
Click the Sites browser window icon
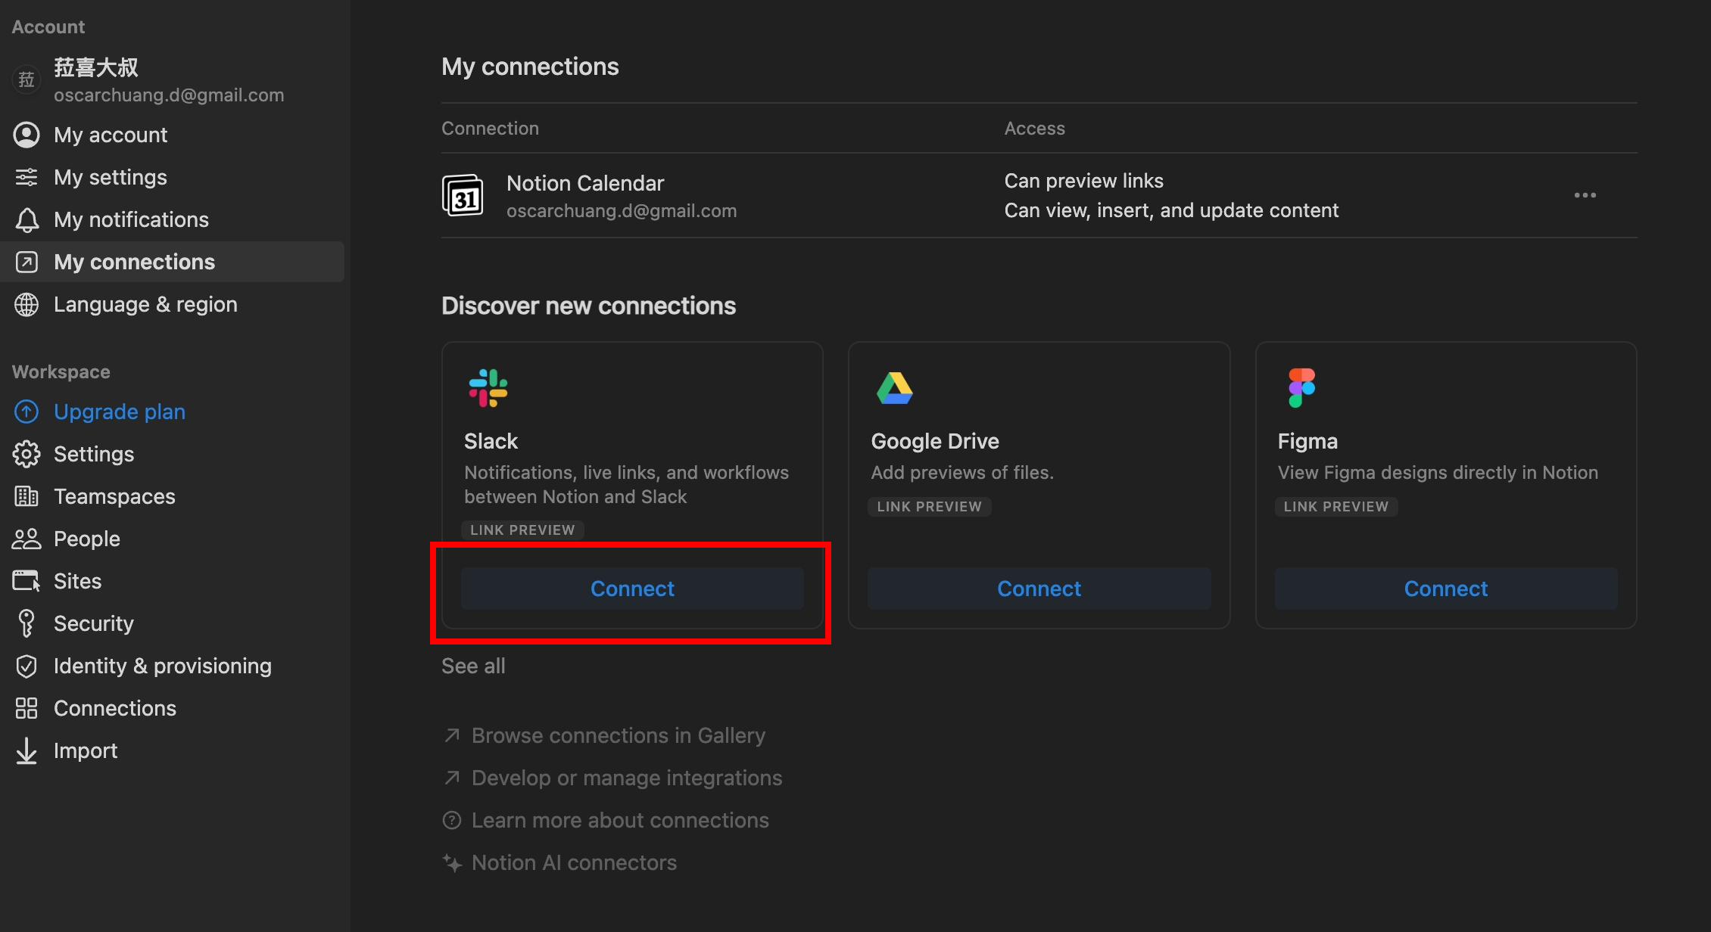tap(26, 581)
